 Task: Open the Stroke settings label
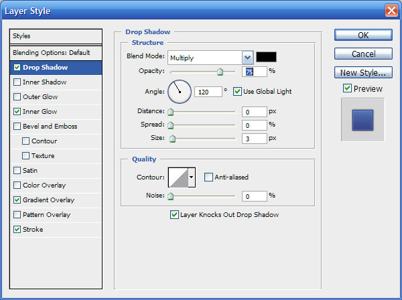33,230
